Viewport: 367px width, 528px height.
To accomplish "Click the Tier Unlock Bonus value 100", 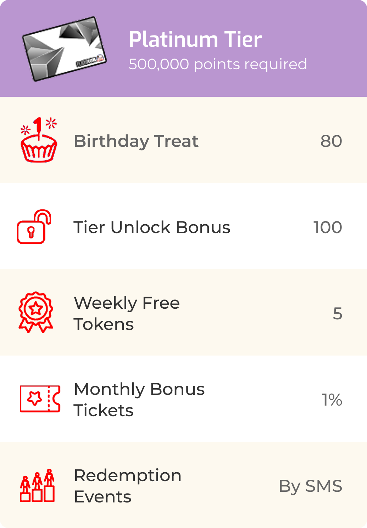I will pyautogui.click(x=328, y=227).
